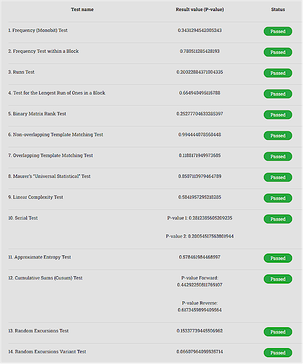Click Maurer's Universal Statistical Test label
The height and width of the screenshot is (364, 303).
point(50,176)
